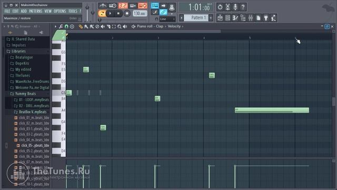Click the browser plus add icon
This screenshot has width=337, height=190.
(10, 33)
